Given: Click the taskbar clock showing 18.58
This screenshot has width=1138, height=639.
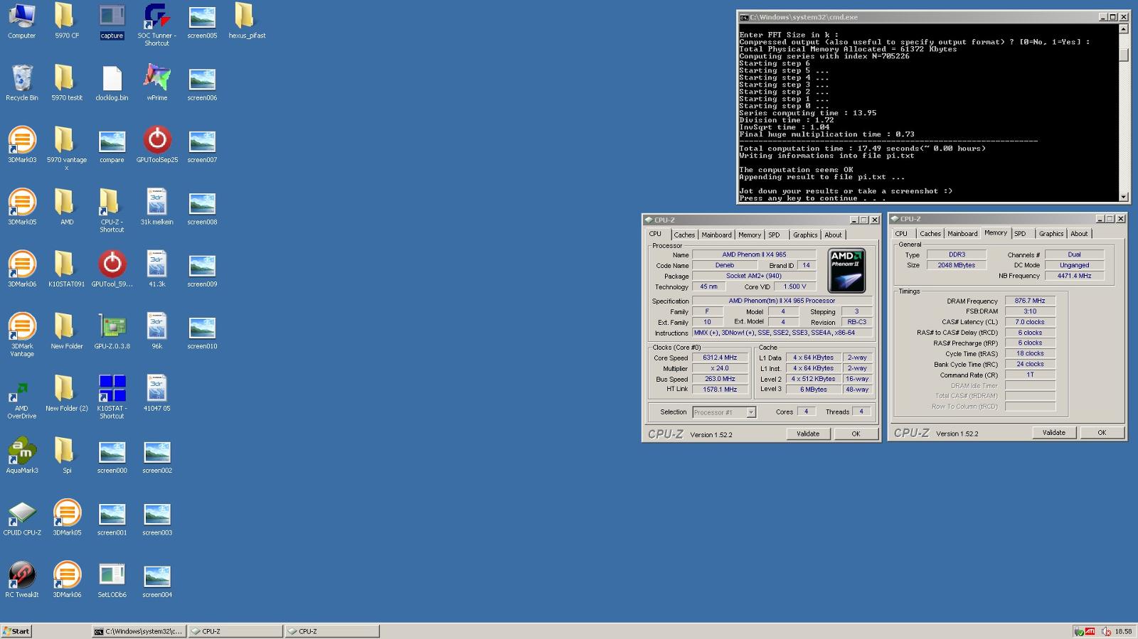Looking at the screenshot, I should [1123, 631].
